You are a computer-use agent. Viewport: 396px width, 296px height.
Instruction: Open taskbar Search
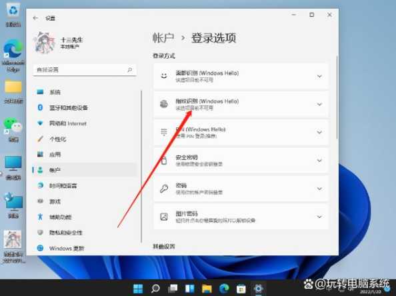click(x=155, y=289)
